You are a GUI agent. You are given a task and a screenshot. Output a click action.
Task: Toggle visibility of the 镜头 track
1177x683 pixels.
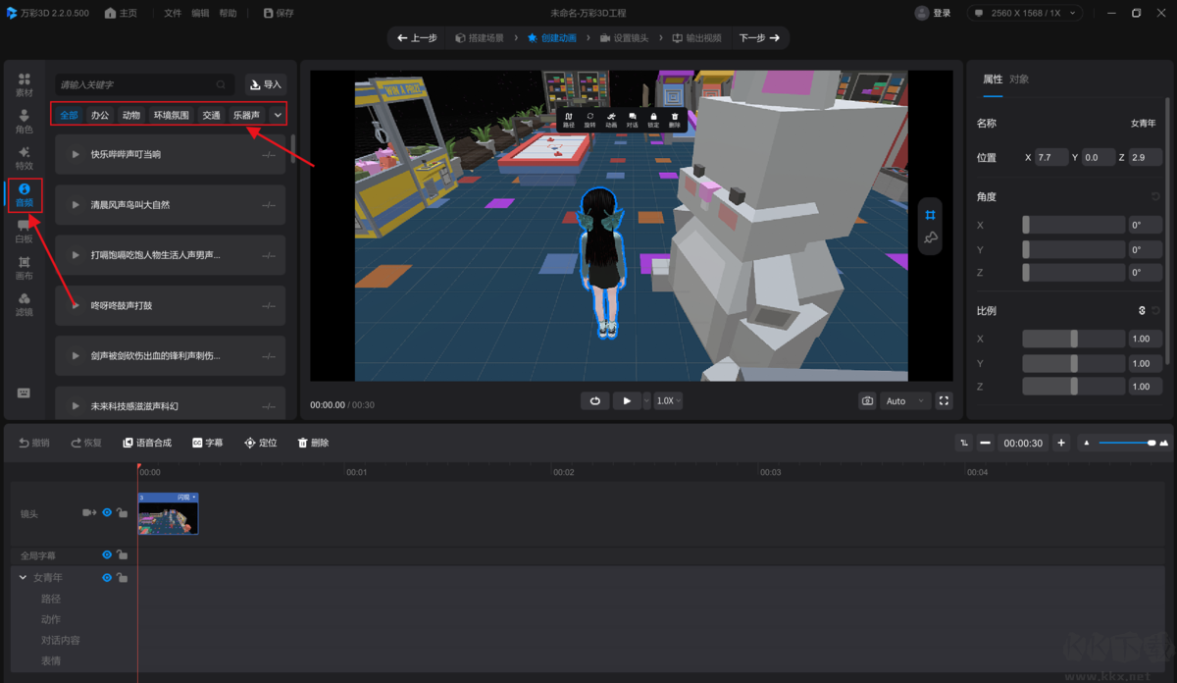[107, 513]
